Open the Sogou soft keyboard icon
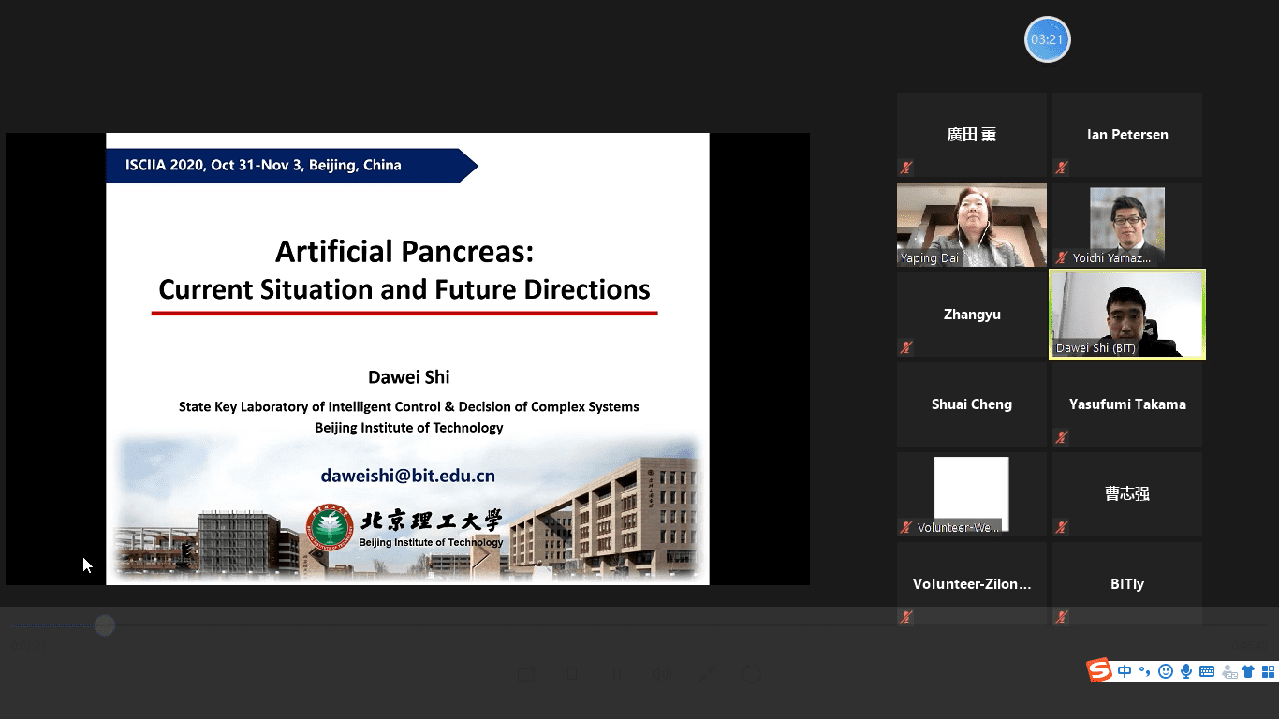Viewport: 1279px width, 719px height. (1207, 671)
